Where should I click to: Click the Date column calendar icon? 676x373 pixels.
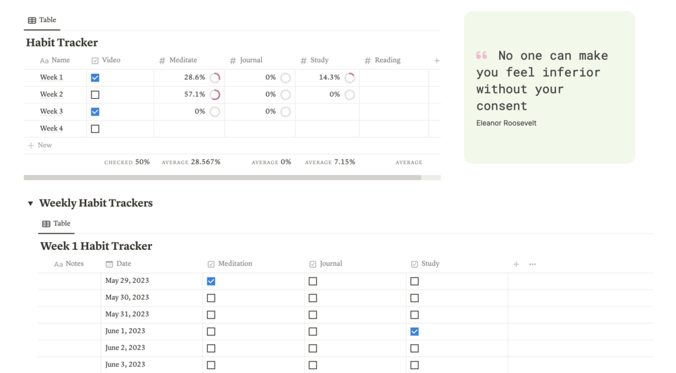(x=109, y=264)
